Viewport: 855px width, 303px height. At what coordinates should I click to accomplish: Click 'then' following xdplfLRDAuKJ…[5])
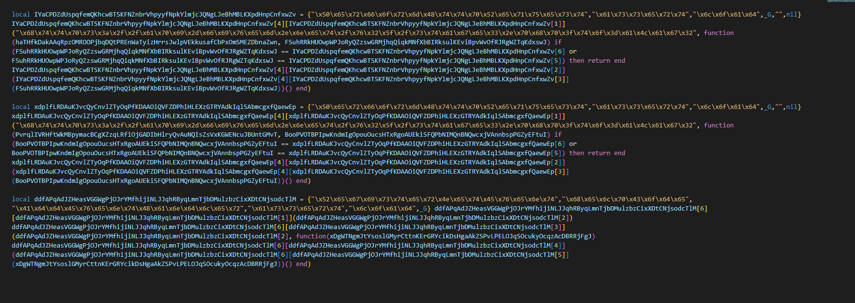click(x=576, y=153)
